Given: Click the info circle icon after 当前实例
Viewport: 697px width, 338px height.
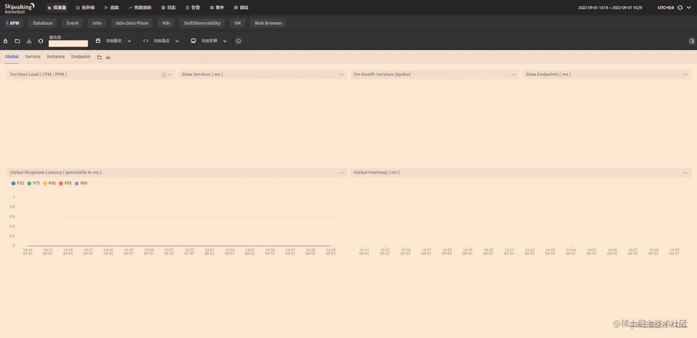Looking at the screenshot, I should click(x=238, y=41).
